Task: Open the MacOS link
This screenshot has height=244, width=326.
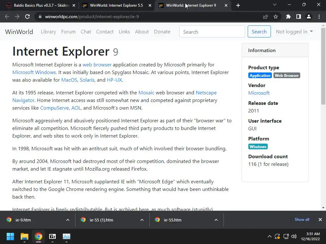Action: point(69,80)
